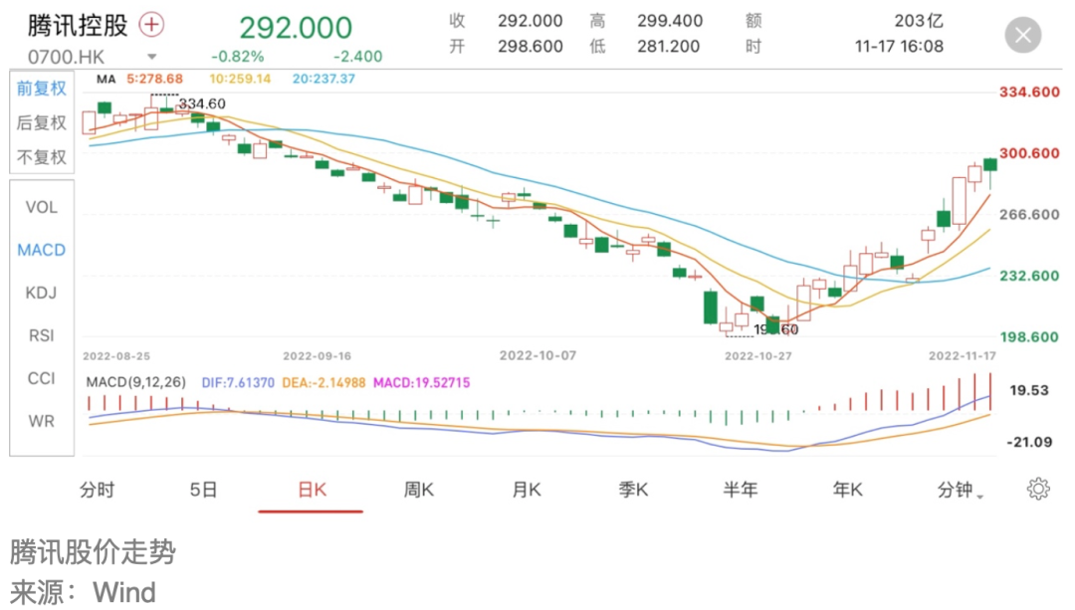Click the 334.60 high price annotation
Image resolution: width=1075 pixels, height=610 pixels.
coord(201,104)
